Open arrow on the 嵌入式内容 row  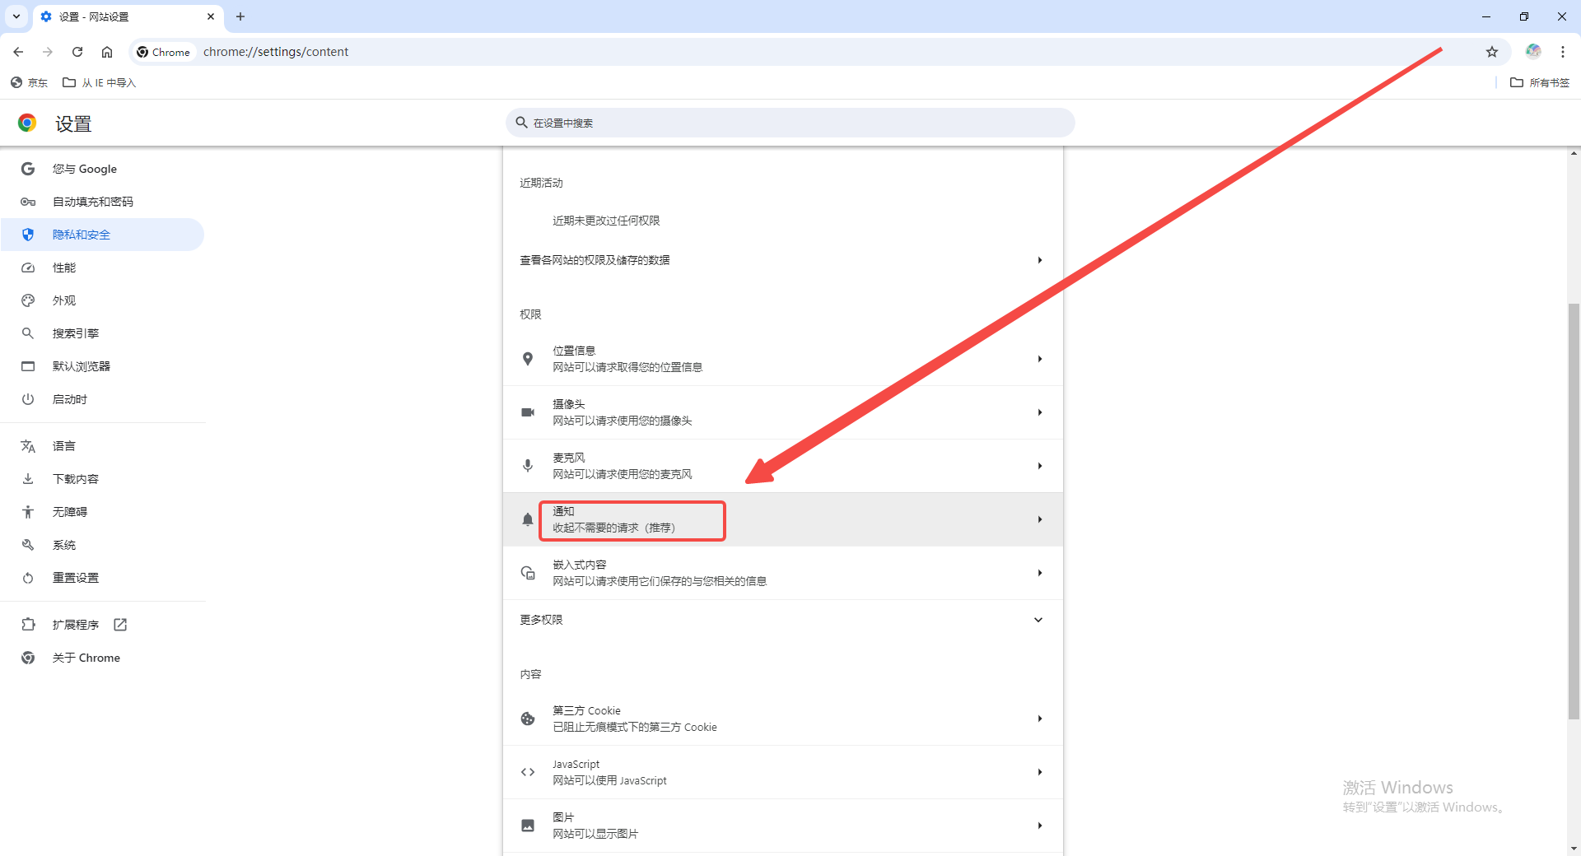point(1040,573)
